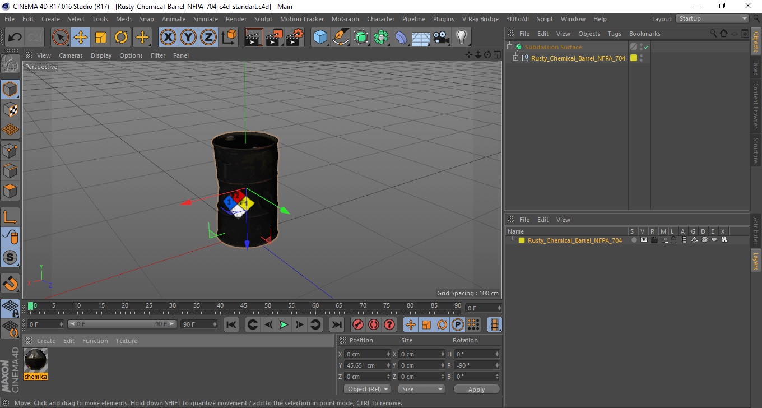
Task: Step the current frame 0 F field arrows
Action: tap(61, 324)
